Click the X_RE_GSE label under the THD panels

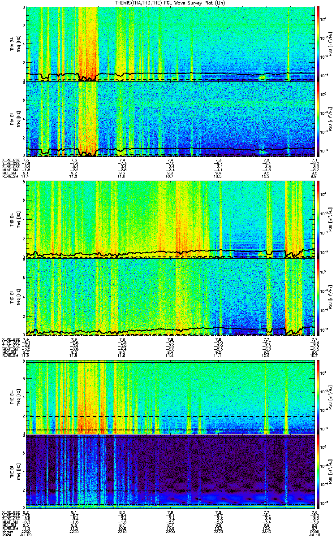(x=10, y=339)
